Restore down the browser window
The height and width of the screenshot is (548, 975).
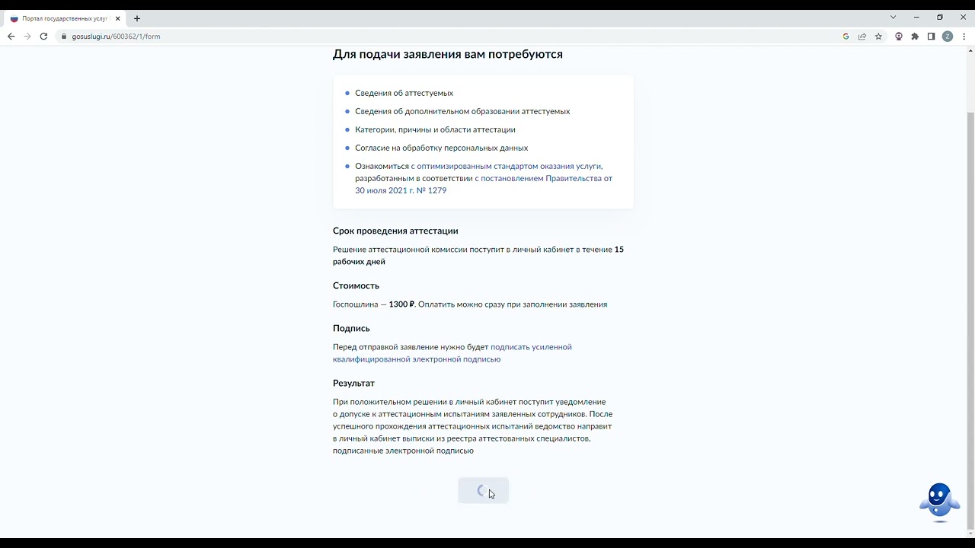(940, 18)
